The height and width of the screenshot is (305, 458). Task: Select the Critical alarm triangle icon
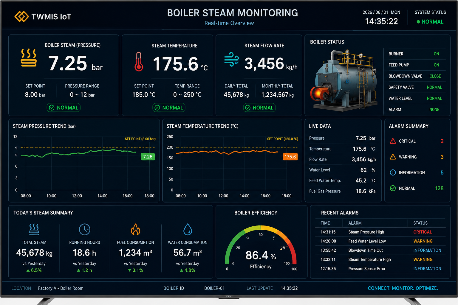(x=393, y=141)
